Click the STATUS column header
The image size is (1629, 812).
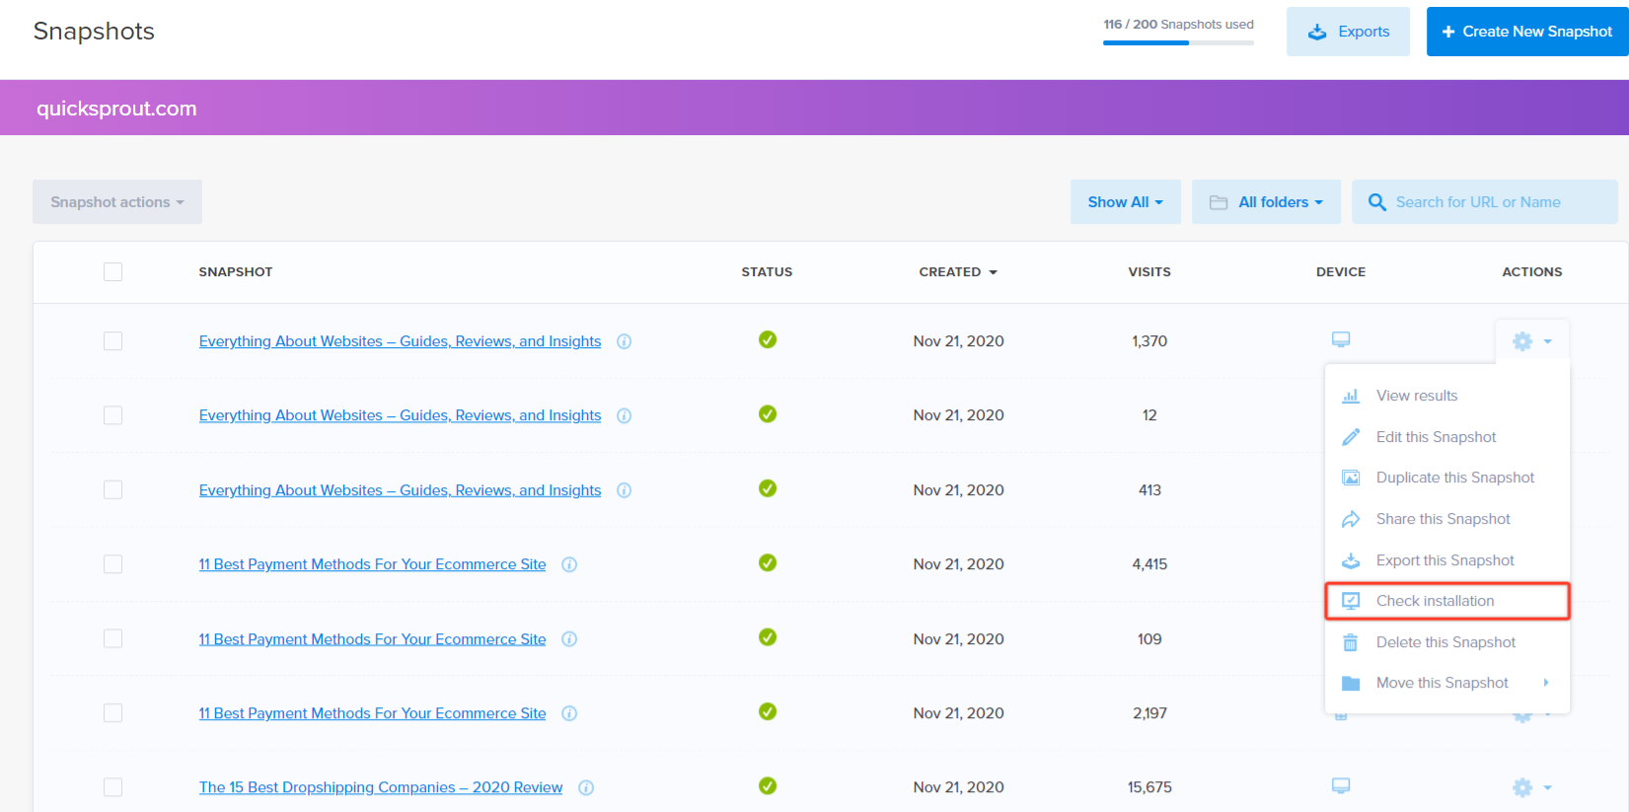point(767,272)
